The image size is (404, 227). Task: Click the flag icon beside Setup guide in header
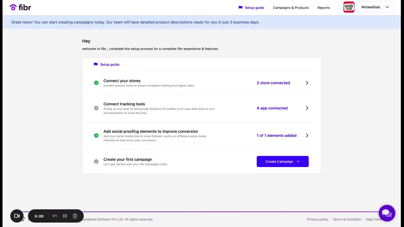241,8
